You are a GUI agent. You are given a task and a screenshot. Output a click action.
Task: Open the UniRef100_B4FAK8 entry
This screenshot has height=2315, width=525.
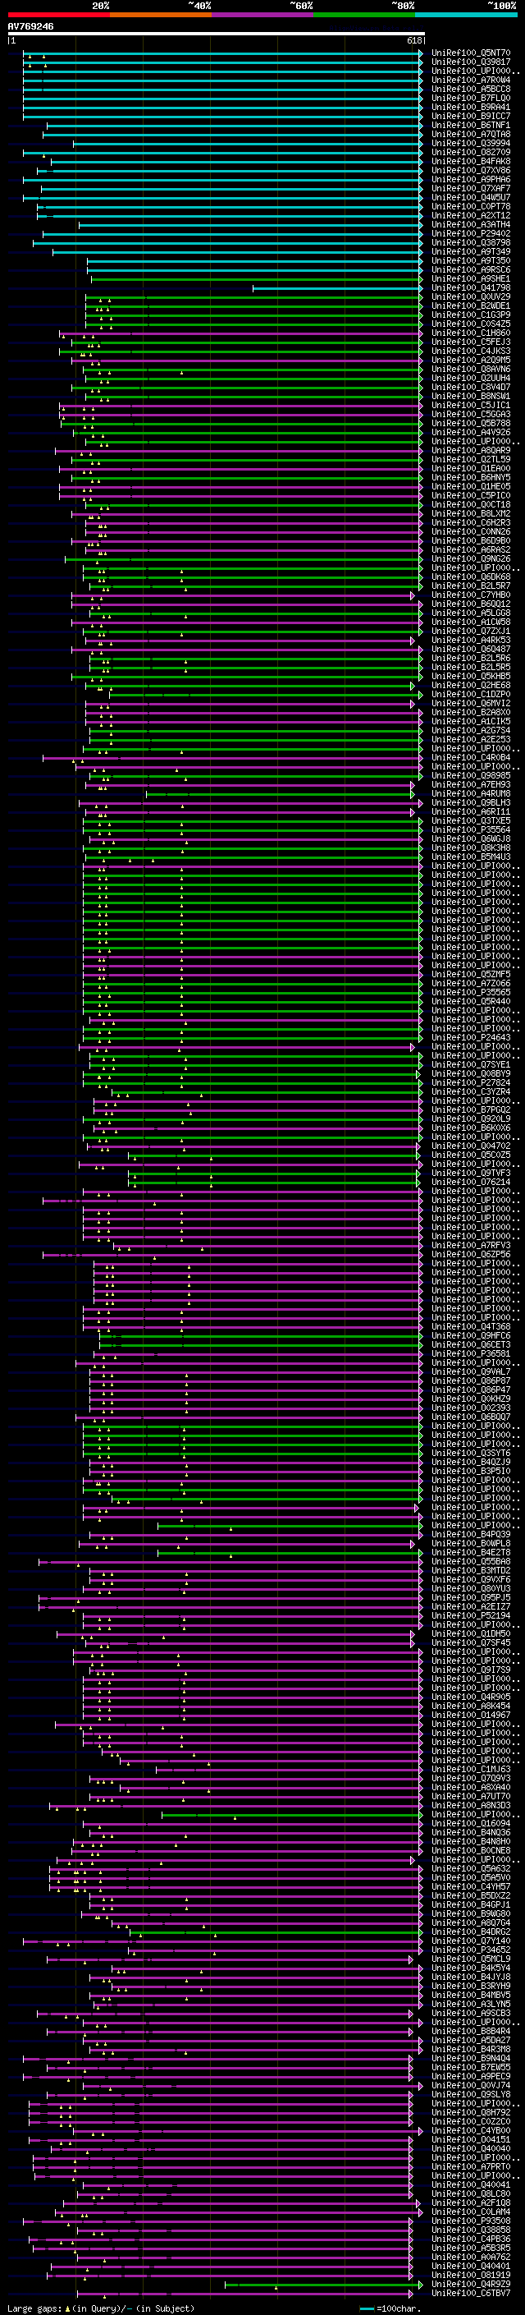471,162
